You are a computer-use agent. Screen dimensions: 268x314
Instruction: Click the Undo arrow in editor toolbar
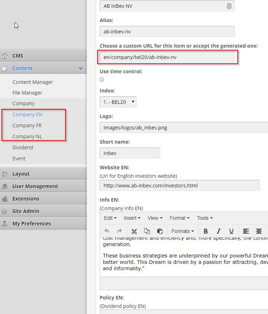click(x=107, y=231)
